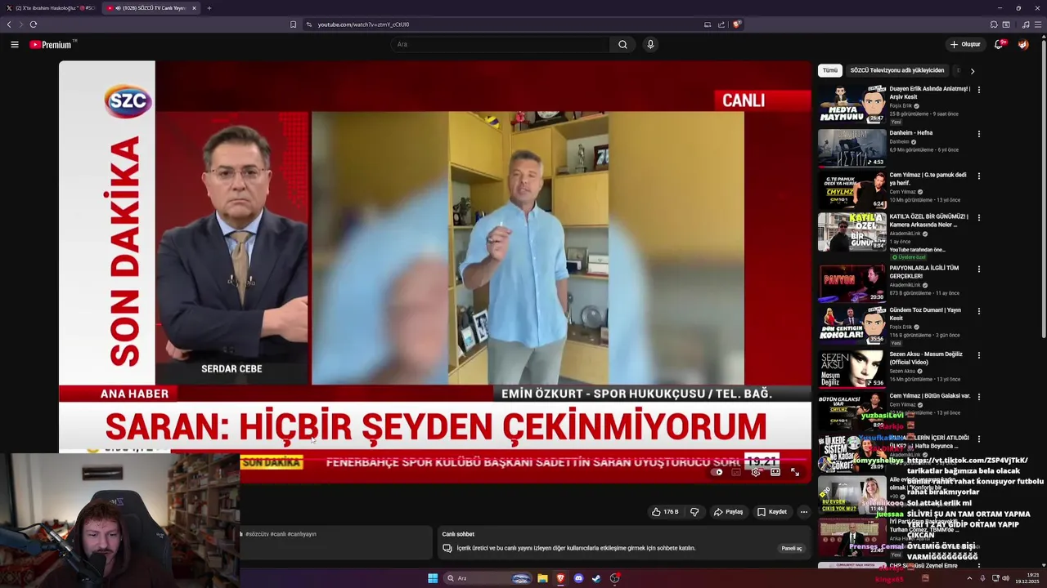
Task: Start voice search with microphone icon
Action: coord(650,44)
